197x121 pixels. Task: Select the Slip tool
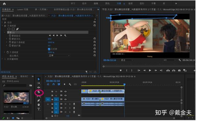pyautogui.click(x=39, y=96)
